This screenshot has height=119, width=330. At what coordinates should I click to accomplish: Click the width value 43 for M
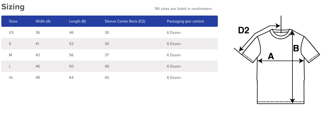38,55
